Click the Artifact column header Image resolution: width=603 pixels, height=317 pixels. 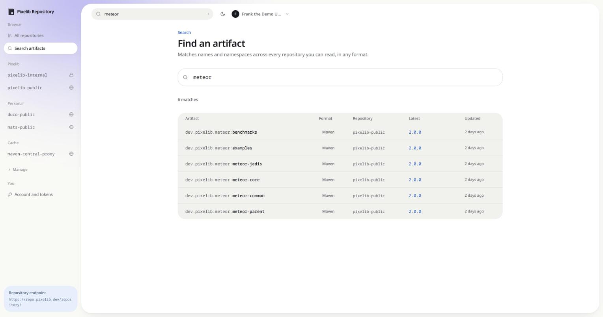[x=192, y=118]
